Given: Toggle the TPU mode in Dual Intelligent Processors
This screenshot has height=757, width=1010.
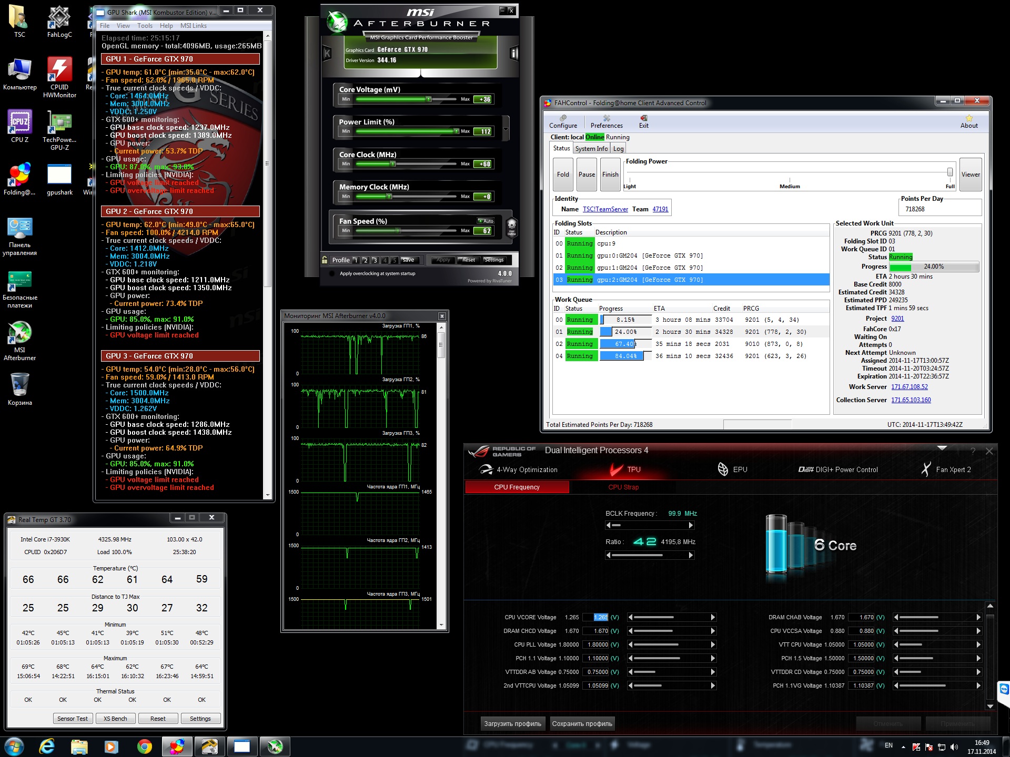Looking at the screenshot, I should tap(625, 469).
